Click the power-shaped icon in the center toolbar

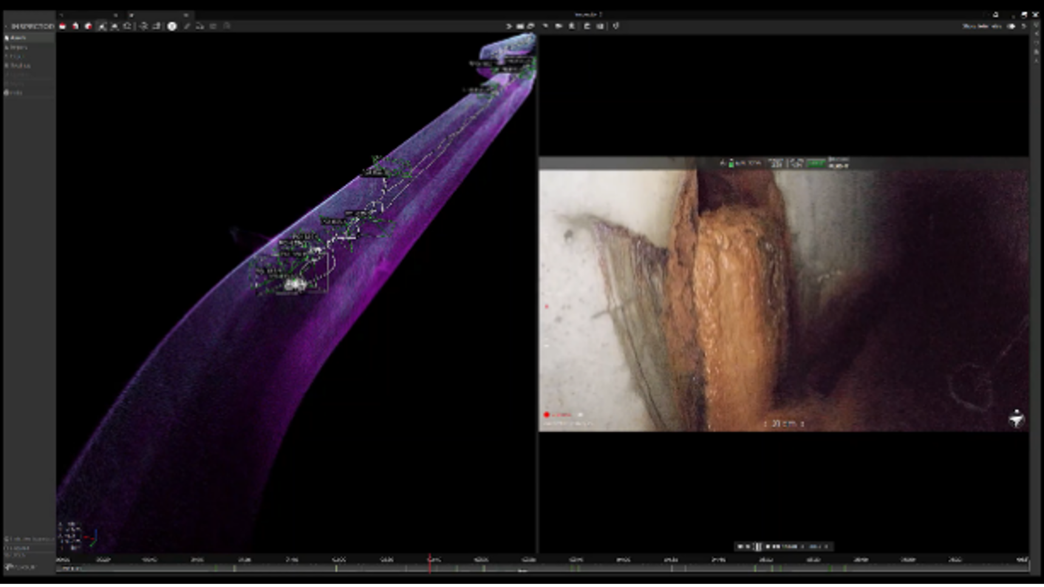click(x=616, y=26)
